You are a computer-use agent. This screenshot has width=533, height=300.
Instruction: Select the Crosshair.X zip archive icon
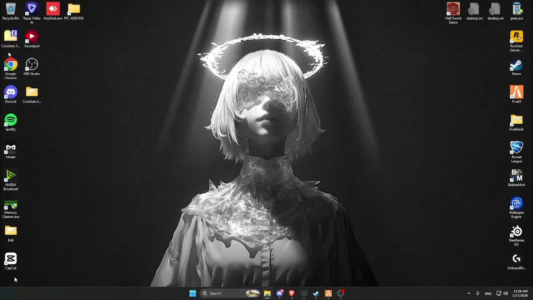(x=11, y=39)
